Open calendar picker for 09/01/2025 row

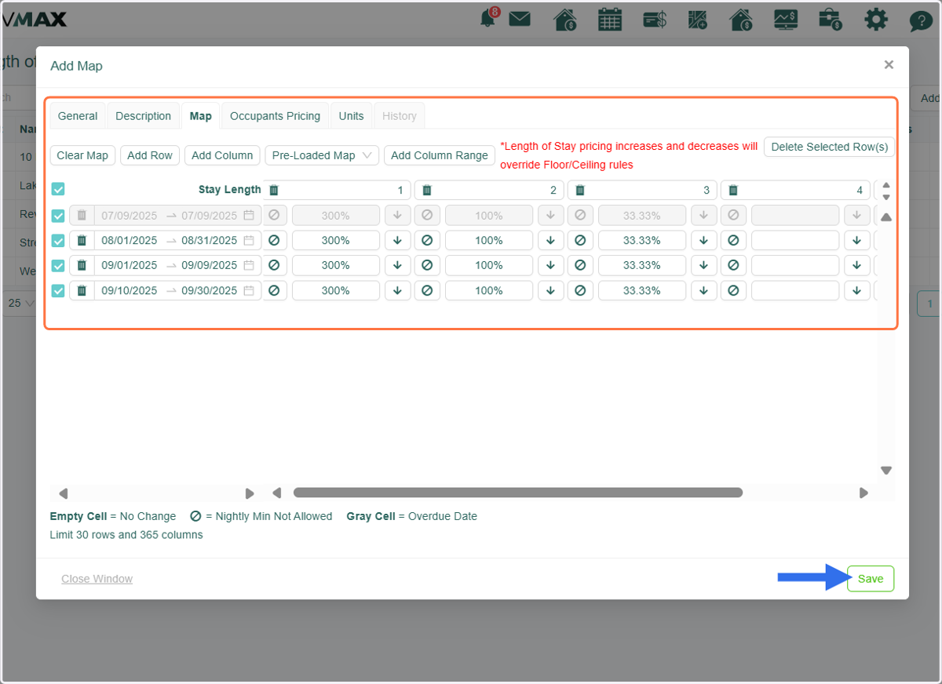pos(249,265)
